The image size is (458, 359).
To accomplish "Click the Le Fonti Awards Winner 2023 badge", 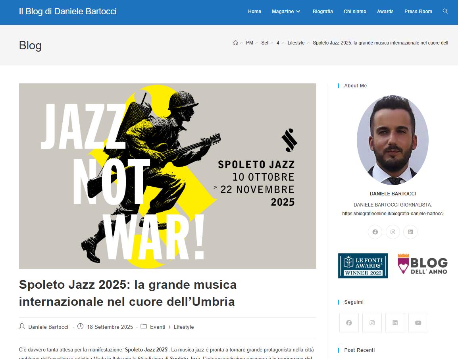I will [x=363, y=266].
